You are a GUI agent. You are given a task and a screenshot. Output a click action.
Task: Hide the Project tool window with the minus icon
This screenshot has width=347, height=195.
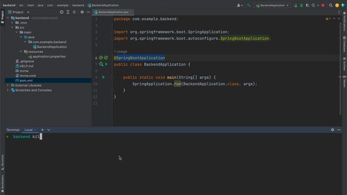[88, 12]
